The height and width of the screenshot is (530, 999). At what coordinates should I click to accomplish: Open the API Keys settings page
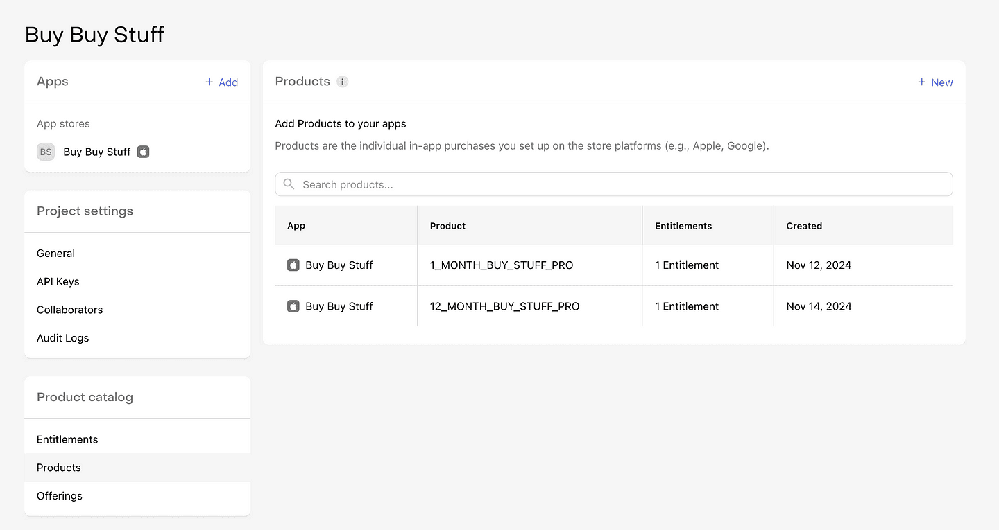pyautogui.click(x=58, y=281)
